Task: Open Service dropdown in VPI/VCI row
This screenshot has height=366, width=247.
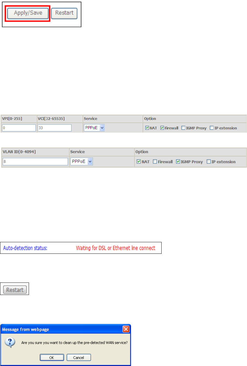Action: 95,128
